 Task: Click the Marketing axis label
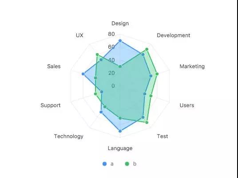[x=192, y=66]
